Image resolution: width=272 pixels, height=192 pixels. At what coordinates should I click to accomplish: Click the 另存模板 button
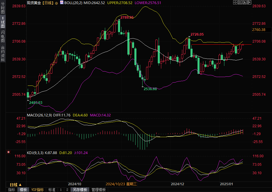pos(80,190)
